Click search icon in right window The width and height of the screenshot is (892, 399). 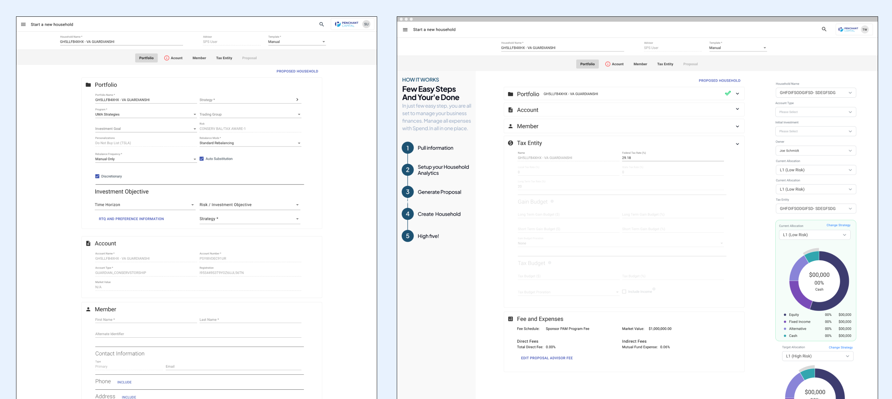tap(824, 29)
